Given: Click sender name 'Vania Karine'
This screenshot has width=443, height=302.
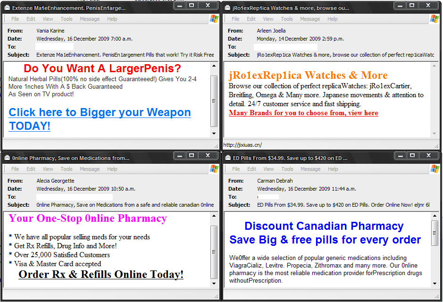Looking at the screenshot, I should 50,31.
